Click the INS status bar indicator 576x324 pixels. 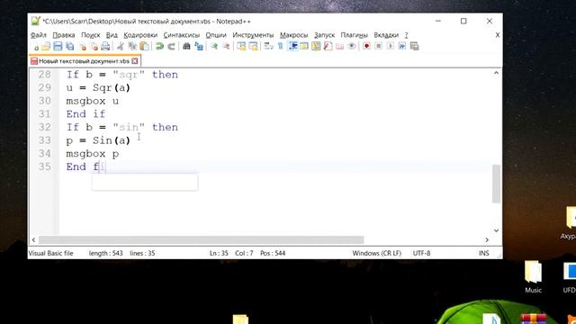[484, 253]
